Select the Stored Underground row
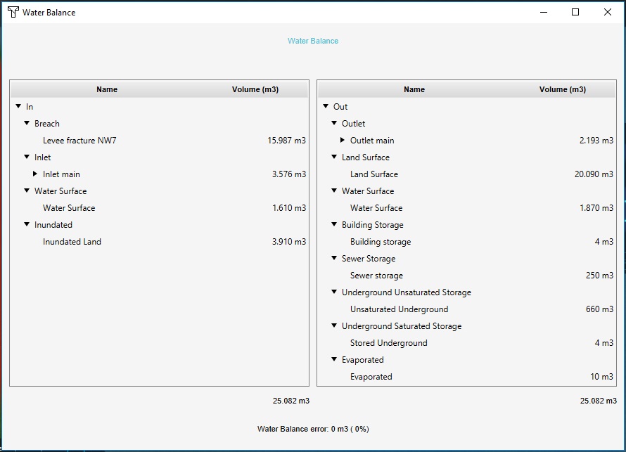 click(388, 343)
